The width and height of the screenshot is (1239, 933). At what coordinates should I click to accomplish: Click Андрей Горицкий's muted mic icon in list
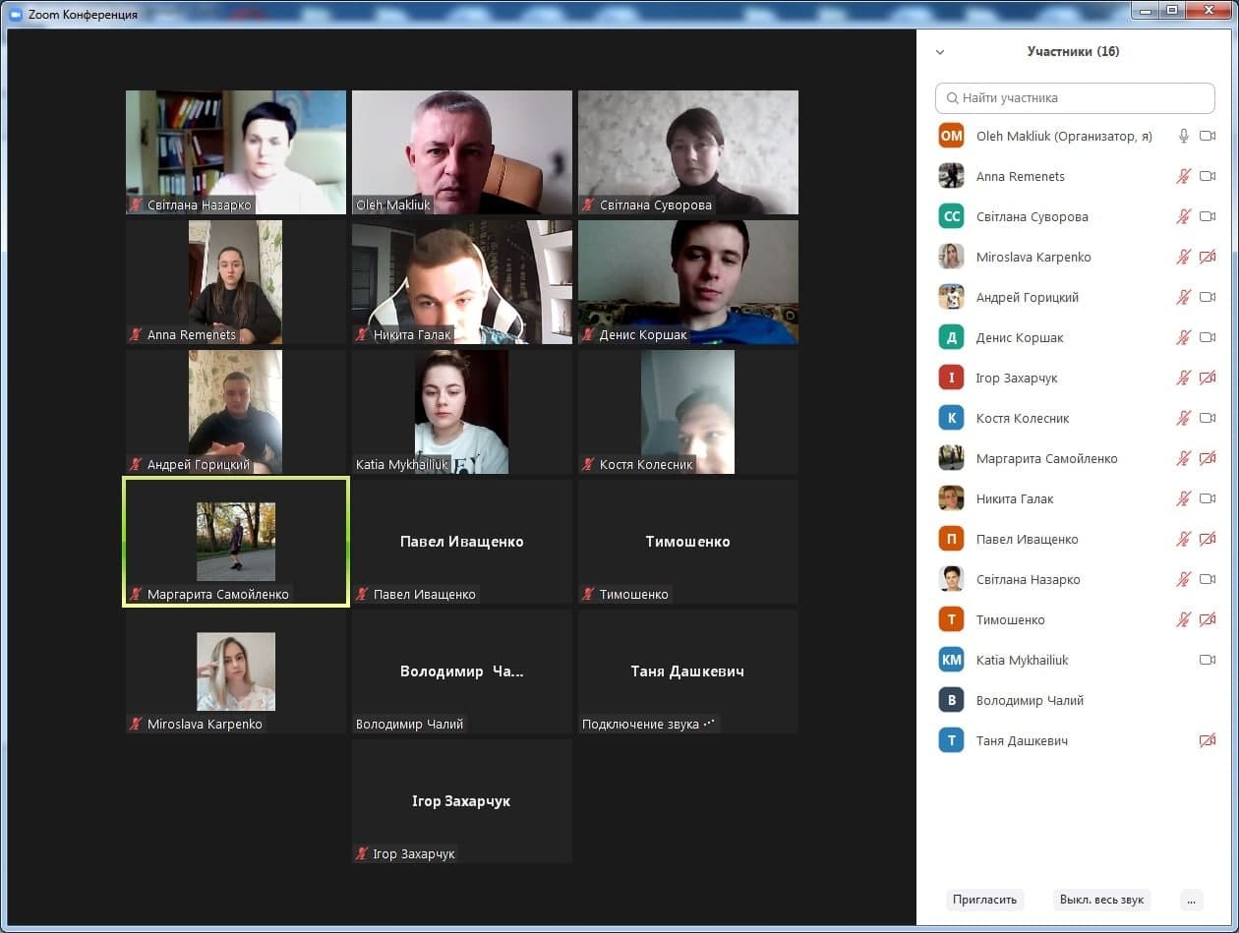click(x=1184, y=297)
